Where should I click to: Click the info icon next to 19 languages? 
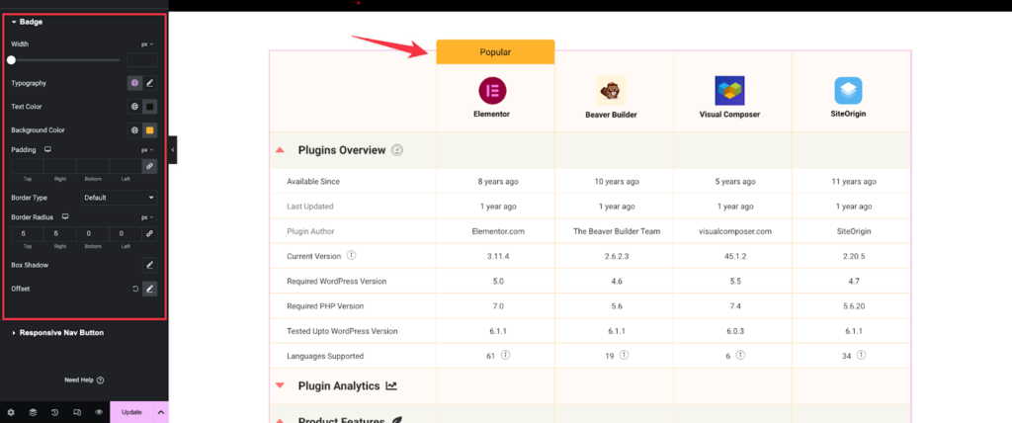(625, 355)
